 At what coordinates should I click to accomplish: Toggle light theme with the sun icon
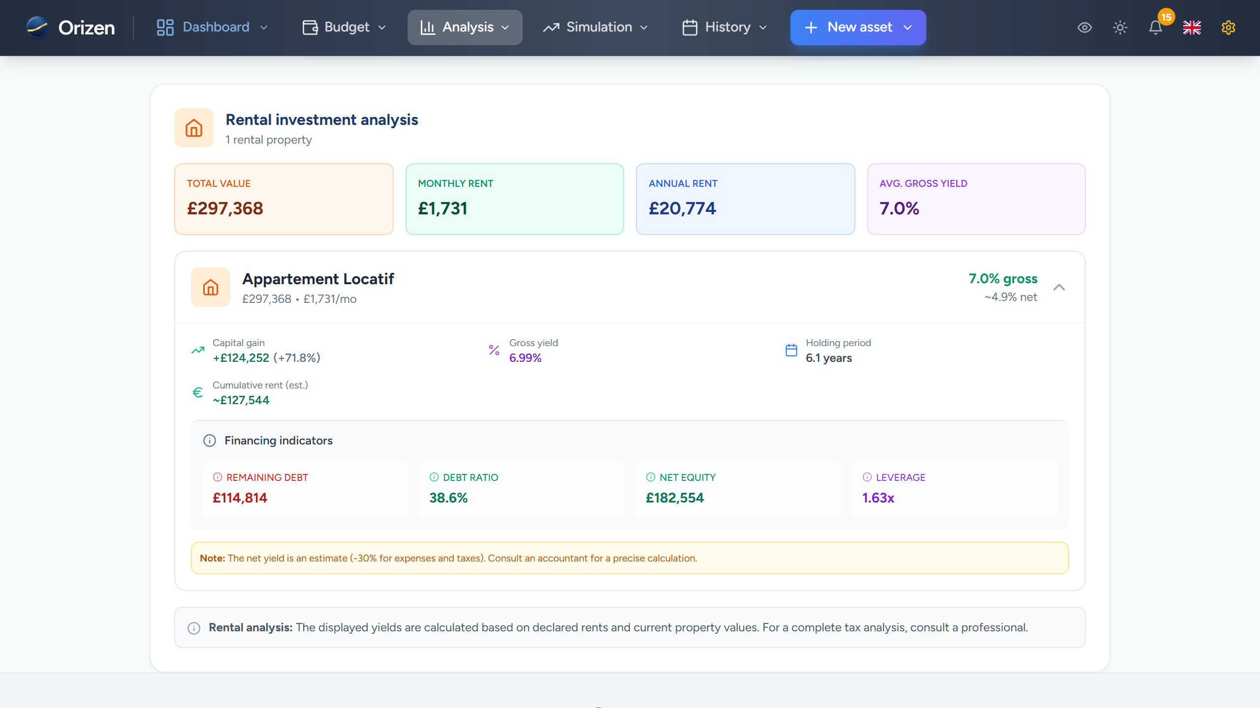coord(1120,28)
